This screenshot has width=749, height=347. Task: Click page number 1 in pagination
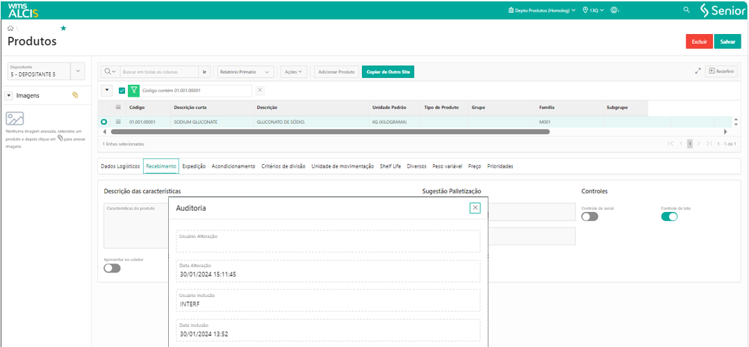690,143
